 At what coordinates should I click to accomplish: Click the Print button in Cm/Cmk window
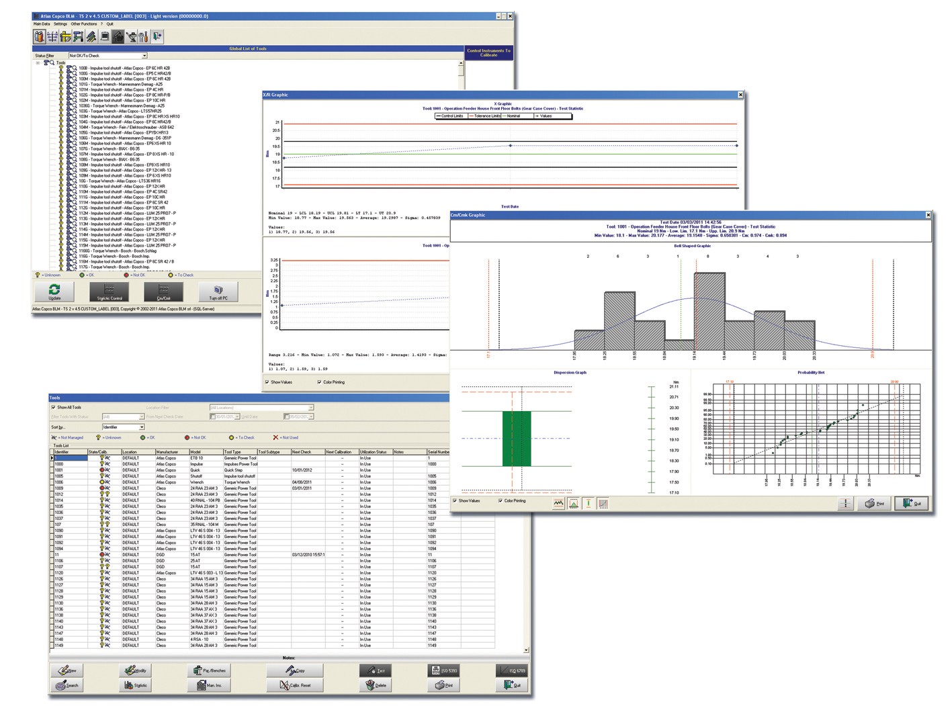pyautogui.click(x=874, y=503)
